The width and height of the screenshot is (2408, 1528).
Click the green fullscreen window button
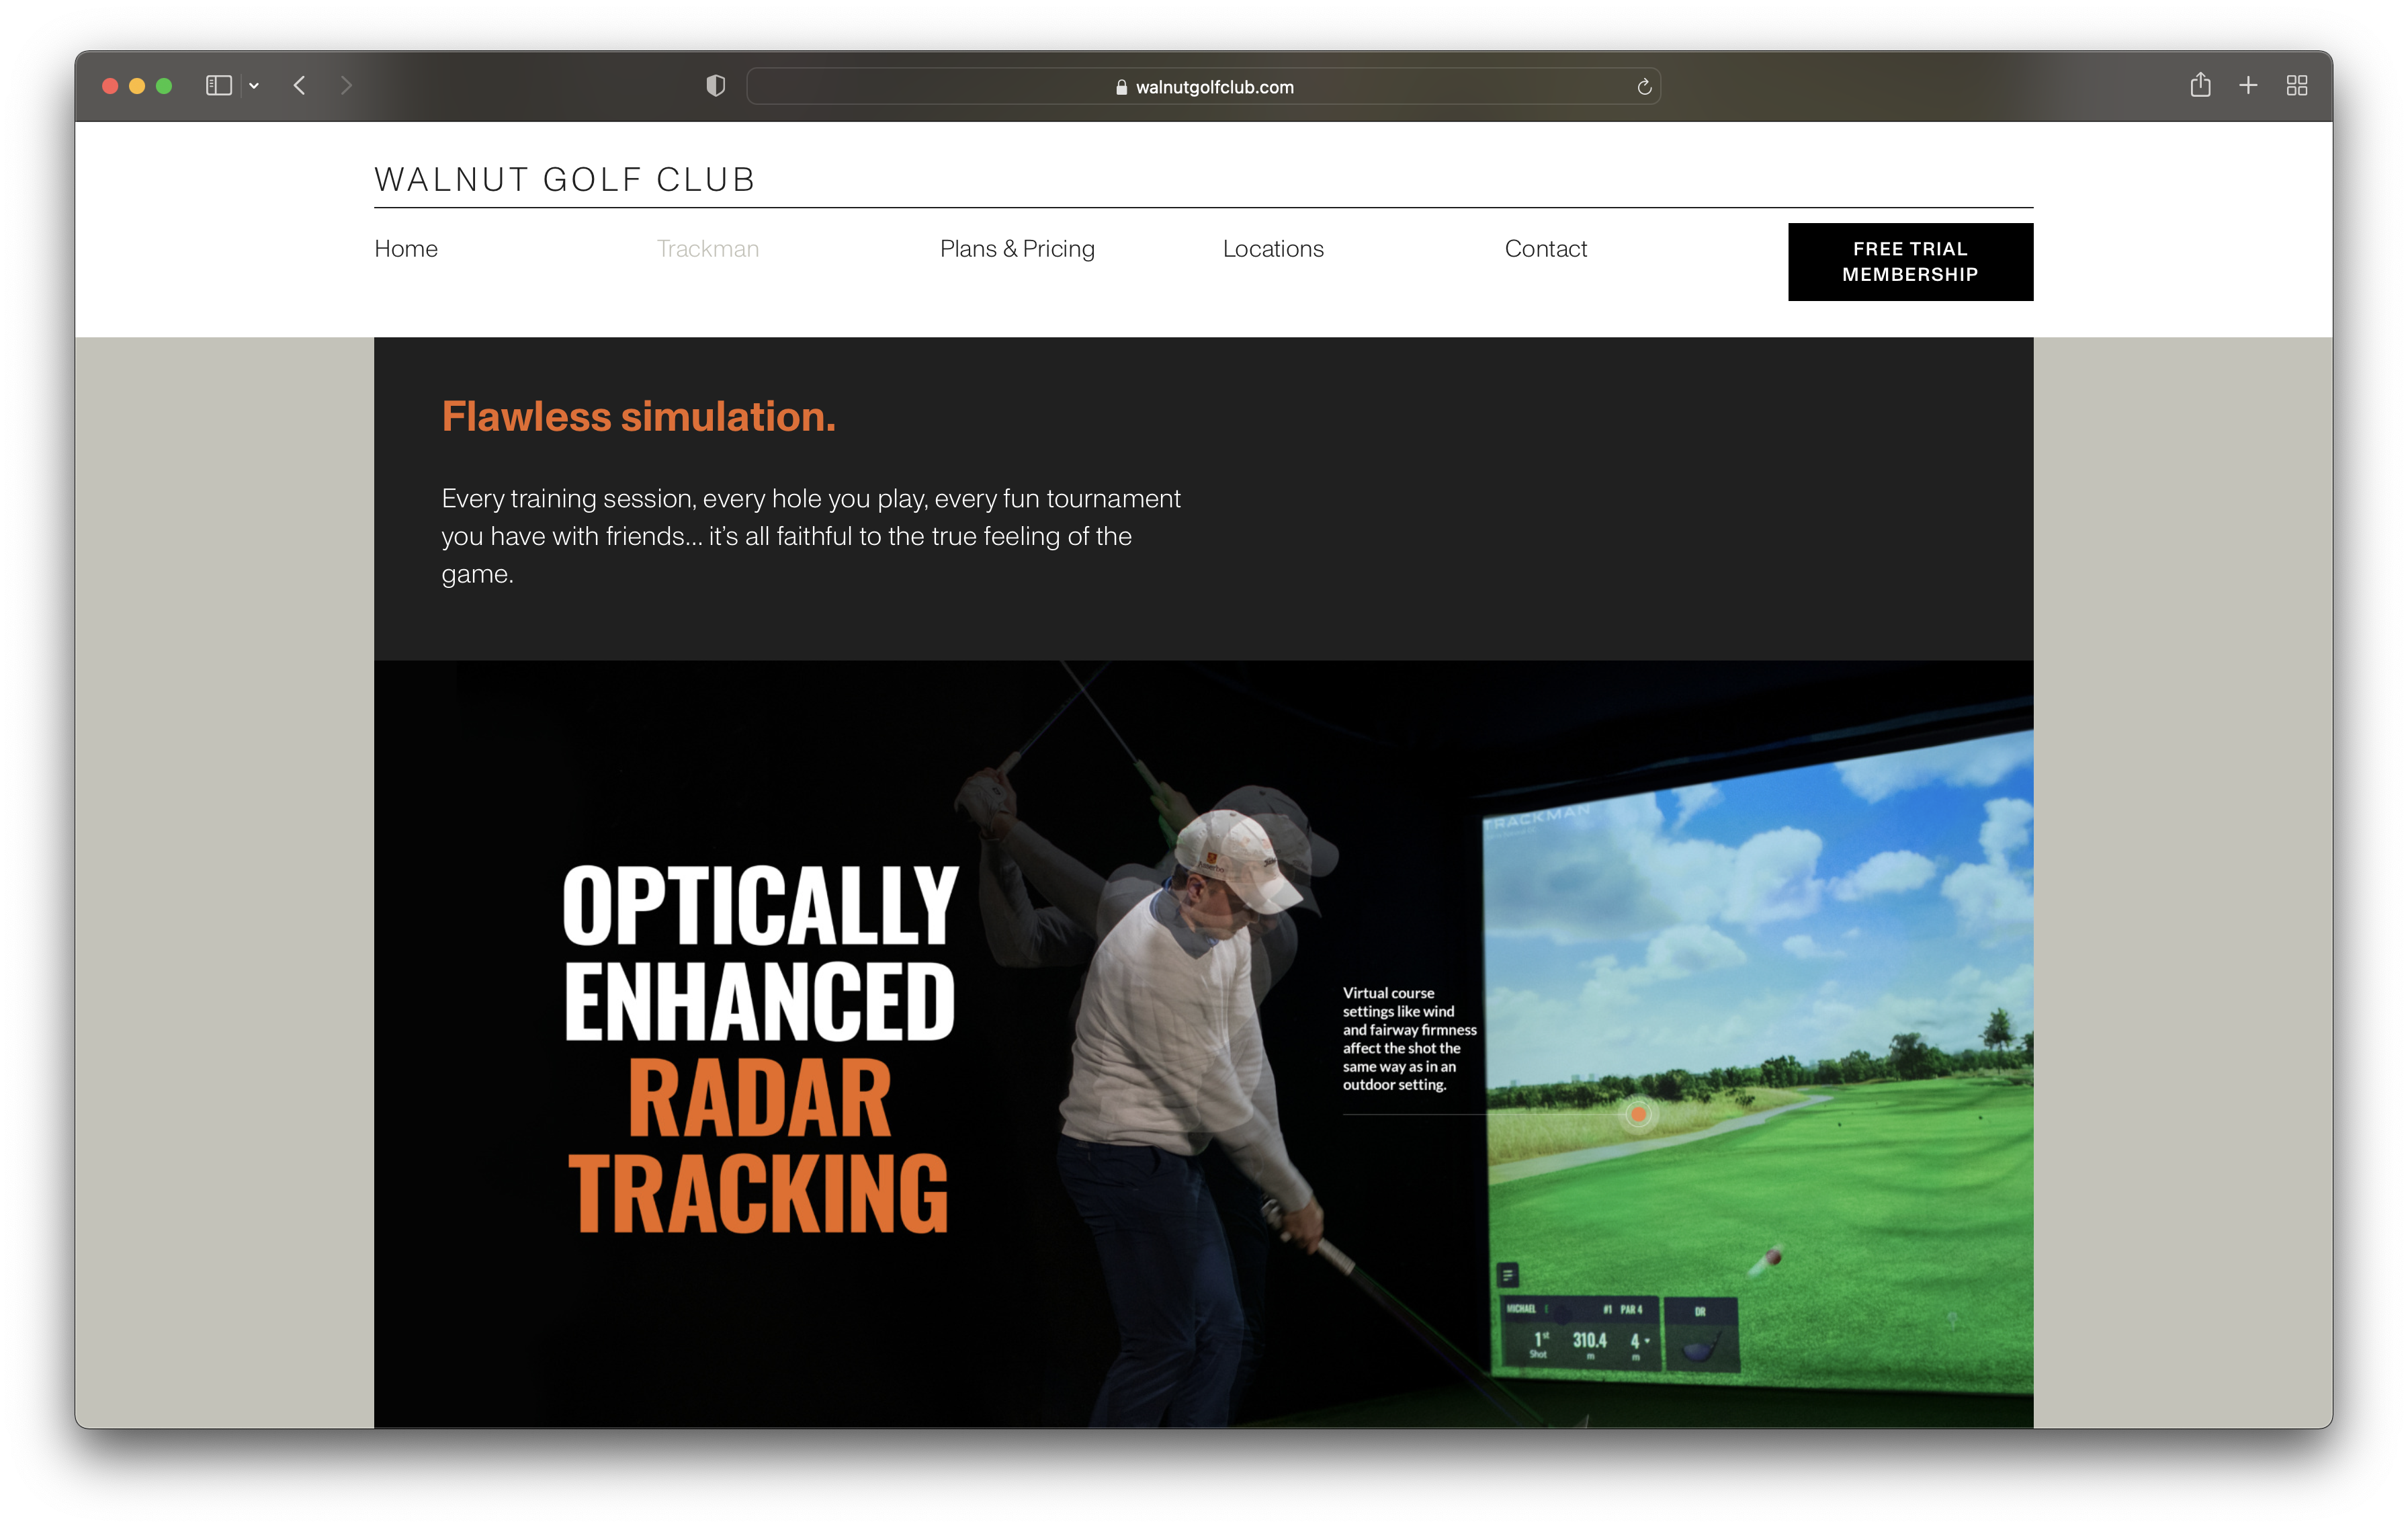click(x=164, y=86)
